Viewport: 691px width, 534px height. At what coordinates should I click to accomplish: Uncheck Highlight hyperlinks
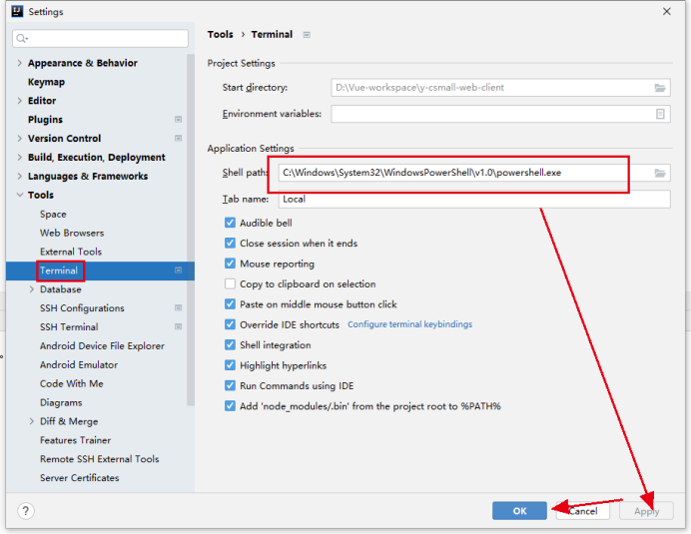point(230,365)
